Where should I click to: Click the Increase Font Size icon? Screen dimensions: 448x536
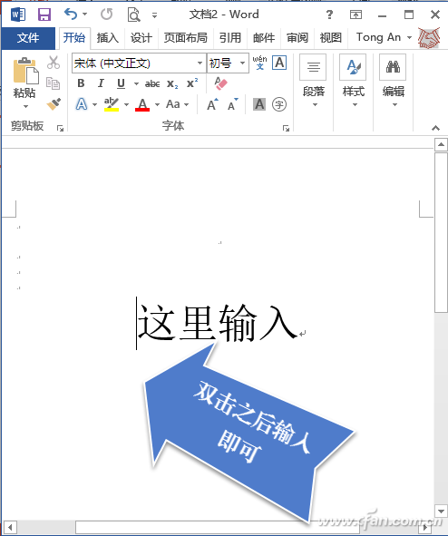(x=212, y=104)
